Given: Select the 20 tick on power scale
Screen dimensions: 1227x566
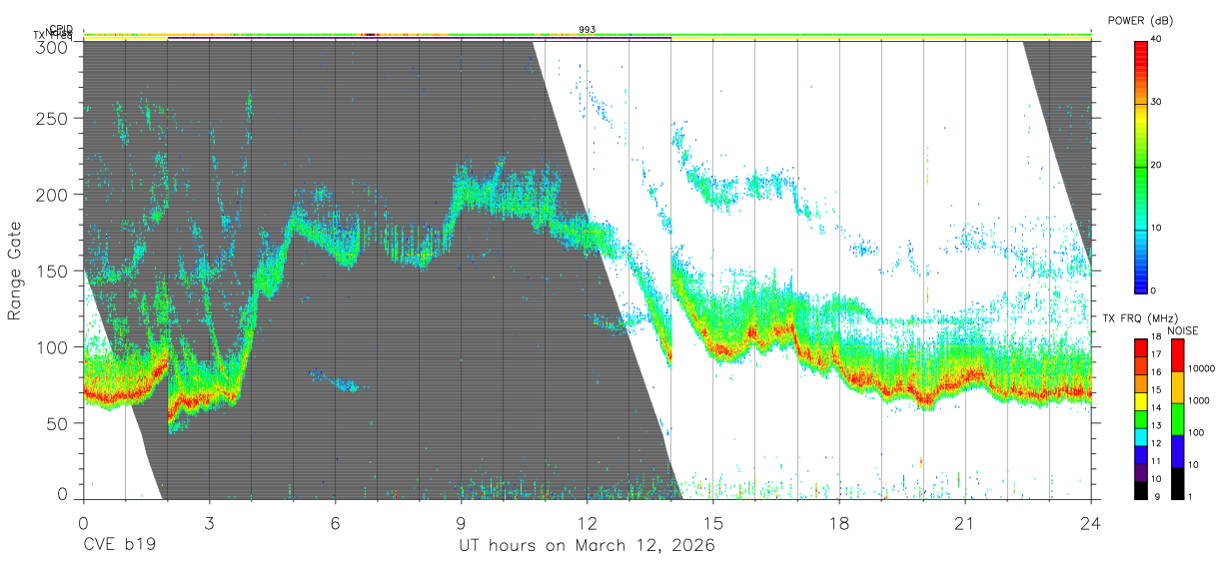Looking at the screenshot, I should coord(1158,165).
